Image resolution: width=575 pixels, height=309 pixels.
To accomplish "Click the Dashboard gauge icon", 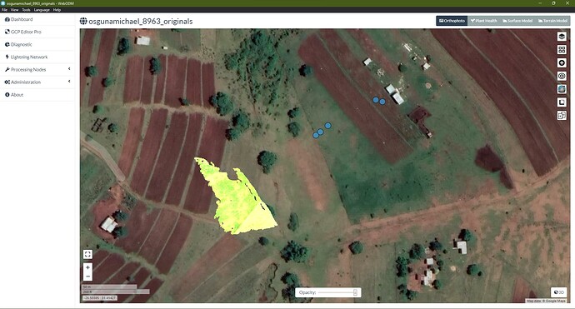I will tap(7, 19).
